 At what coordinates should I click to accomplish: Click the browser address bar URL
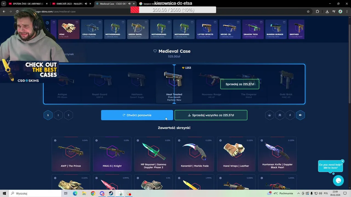click(x=56, y=11)
